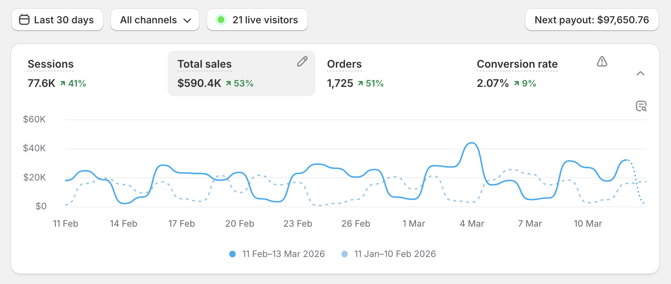Click the dark blue legend color dot
Viewport: 671px width, 284px height.
click(232, 254)
